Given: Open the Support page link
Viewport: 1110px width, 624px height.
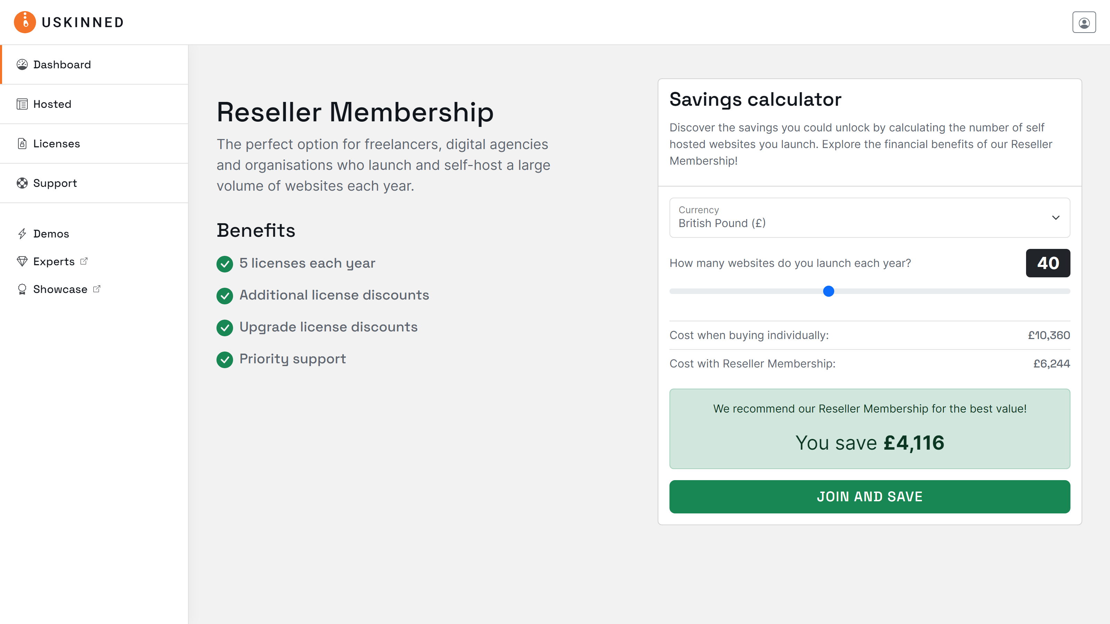Looking at the screenshot, I should 55,183.
